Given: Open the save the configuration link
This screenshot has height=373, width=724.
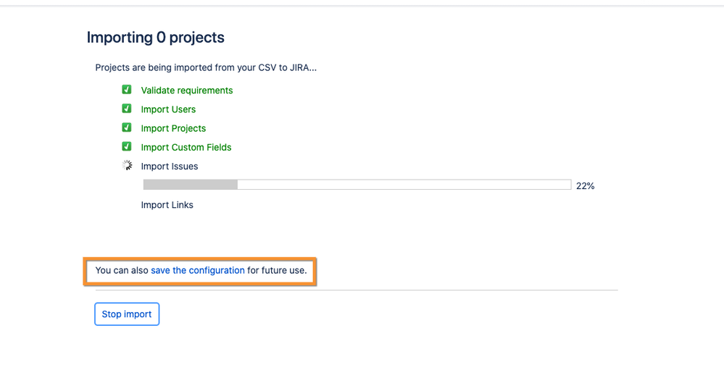Looking at the screenshot, I should click(197, 270).
